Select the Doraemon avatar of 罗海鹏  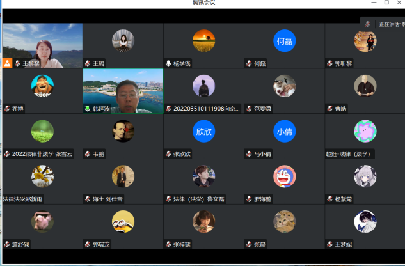[x=284, y=176]
